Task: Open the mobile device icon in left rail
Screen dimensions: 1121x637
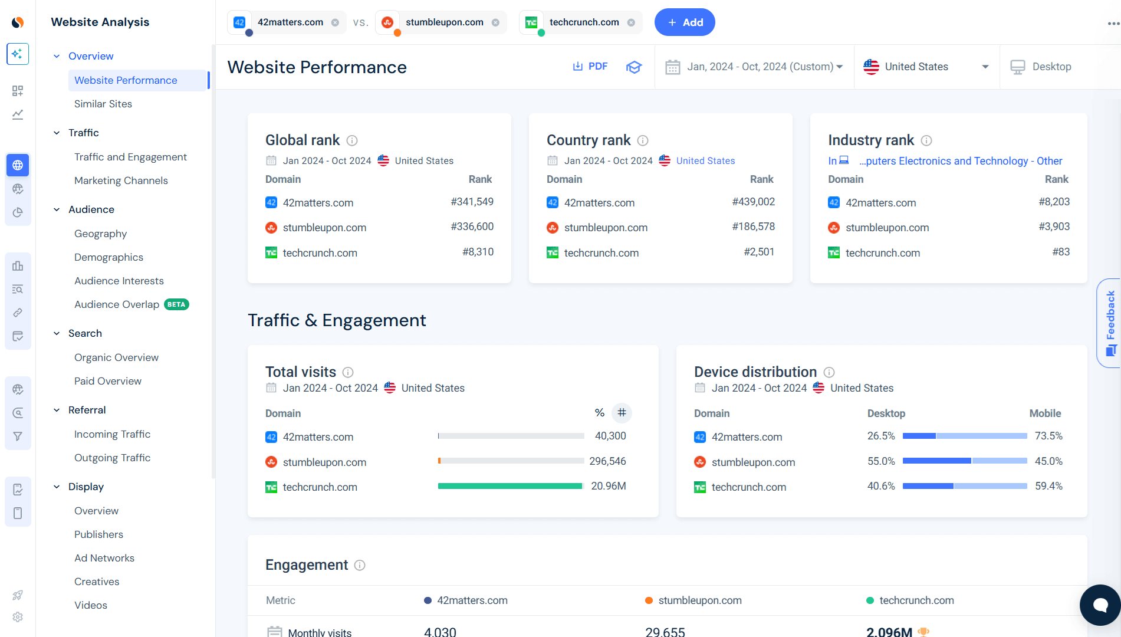Action: [x=18, y=513]
